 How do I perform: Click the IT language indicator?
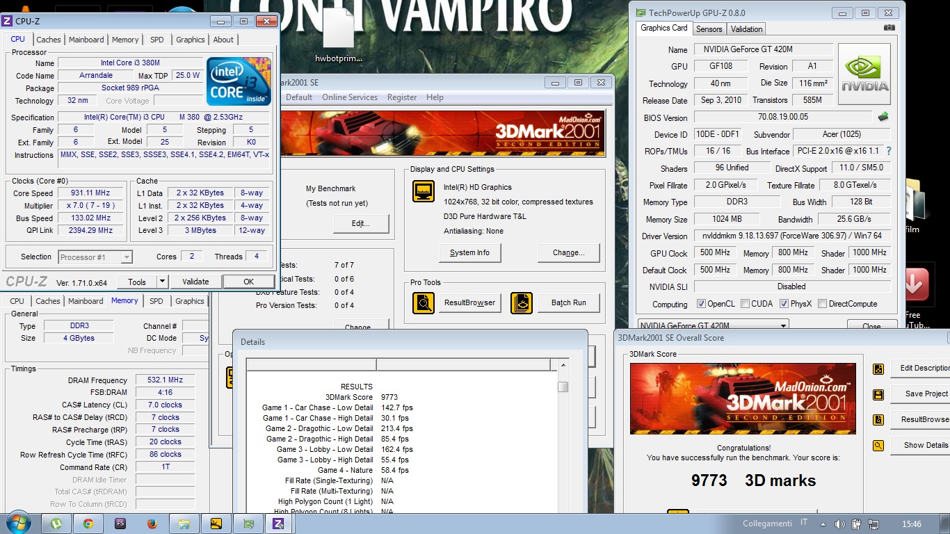click(804, 524)
